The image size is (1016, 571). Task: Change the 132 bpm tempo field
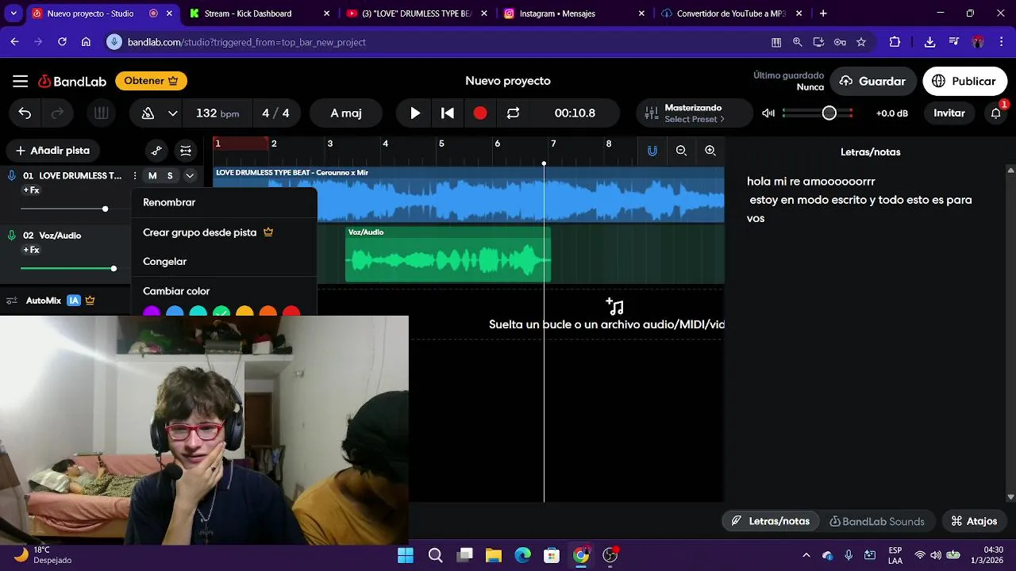click(x=217, y=113)
